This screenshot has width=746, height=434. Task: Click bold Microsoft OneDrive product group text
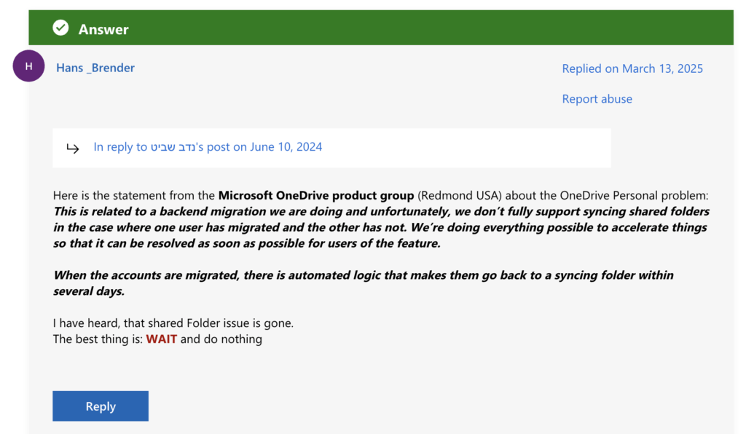pos(316,195)
